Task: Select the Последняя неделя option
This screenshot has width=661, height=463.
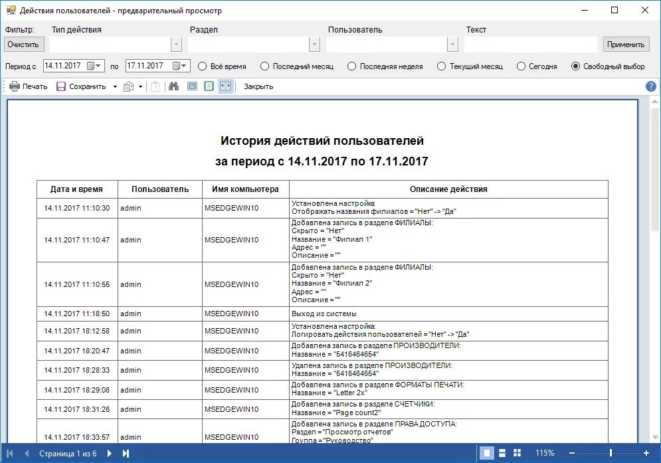Action: point(385,66)
